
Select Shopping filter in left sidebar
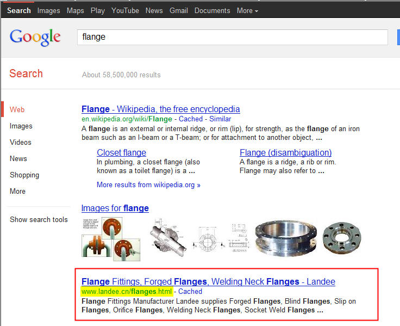24,175
